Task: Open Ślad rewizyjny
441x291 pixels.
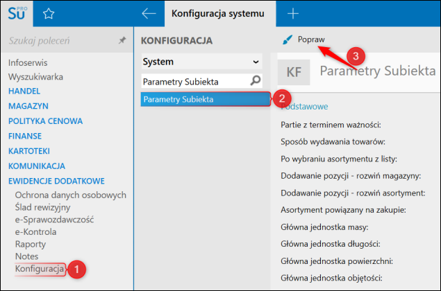Action: point(43,207)
